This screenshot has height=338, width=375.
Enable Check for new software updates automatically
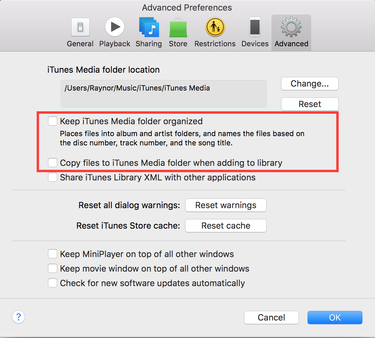click(52, 283)
